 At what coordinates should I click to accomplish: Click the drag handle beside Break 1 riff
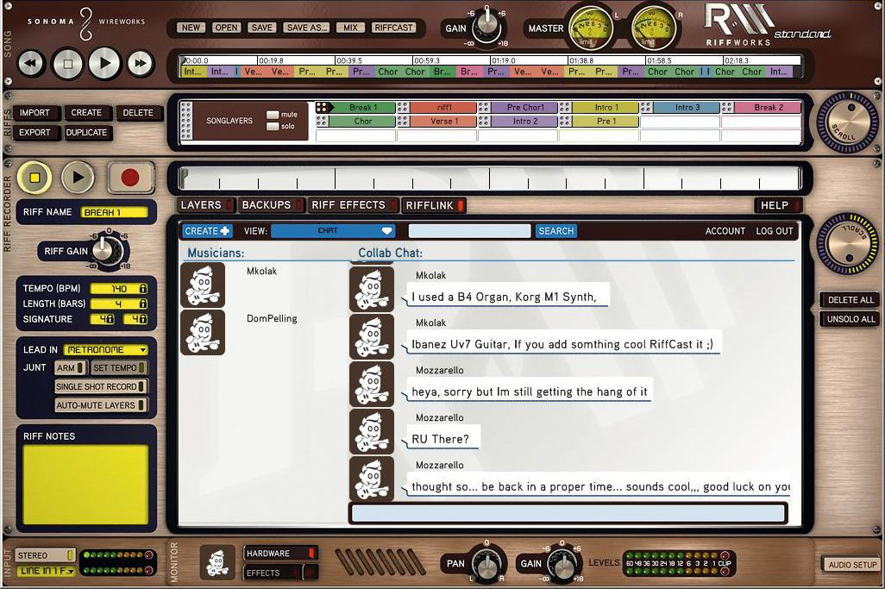tap(321, 107)
